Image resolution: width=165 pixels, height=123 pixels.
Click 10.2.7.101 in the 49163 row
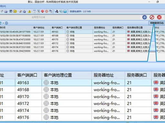tap(39, 32)
